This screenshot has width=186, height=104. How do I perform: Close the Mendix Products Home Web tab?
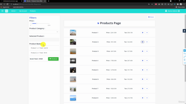pos(45,1)
